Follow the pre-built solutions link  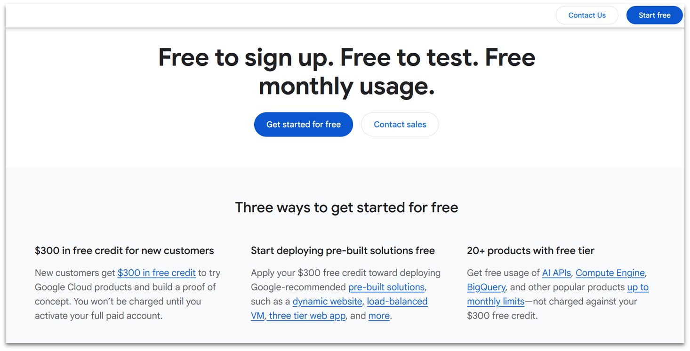[386, 287]
